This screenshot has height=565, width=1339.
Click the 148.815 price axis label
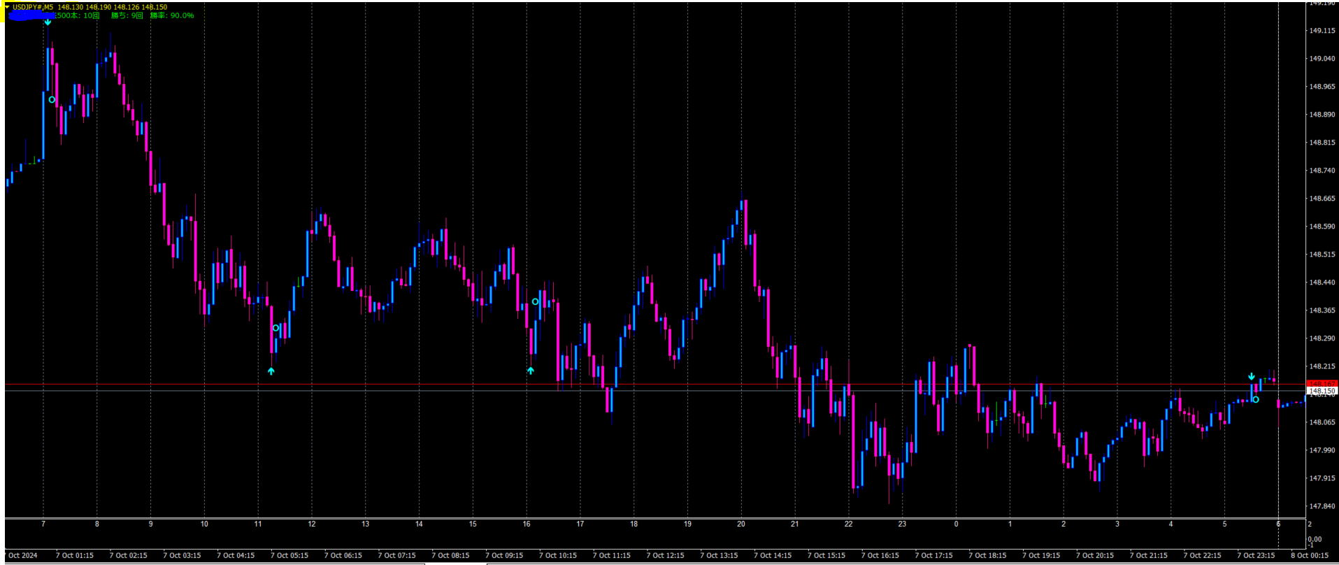[x=1322, y=143]
